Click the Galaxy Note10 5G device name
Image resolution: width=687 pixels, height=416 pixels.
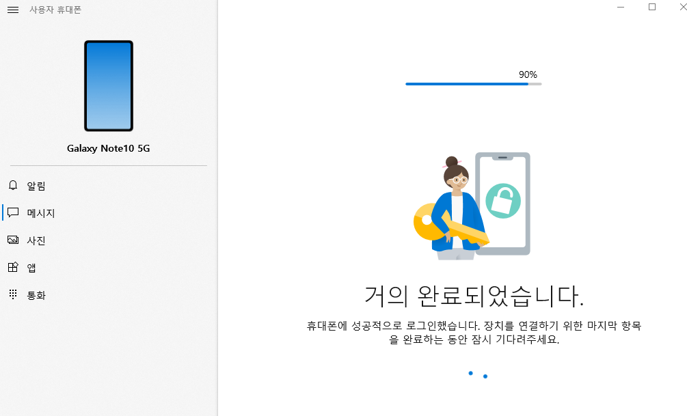click(x=108, y=148)
